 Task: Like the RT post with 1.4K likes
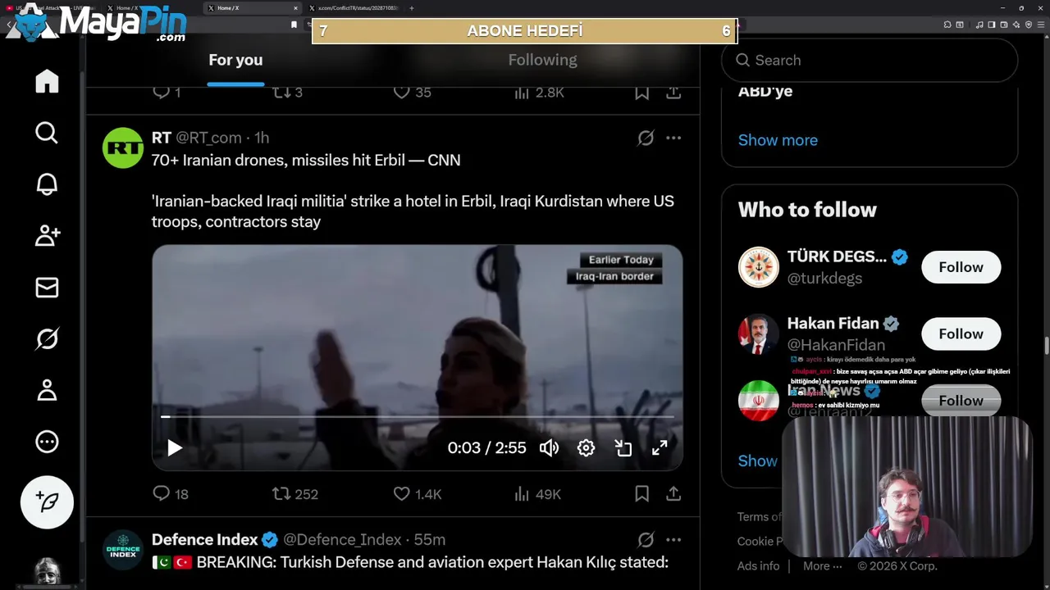tap(418, 494)
